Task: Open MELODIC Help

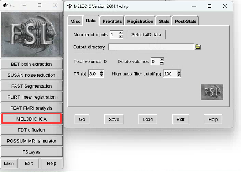Action: pyautogui.click(x=213, y=119)
